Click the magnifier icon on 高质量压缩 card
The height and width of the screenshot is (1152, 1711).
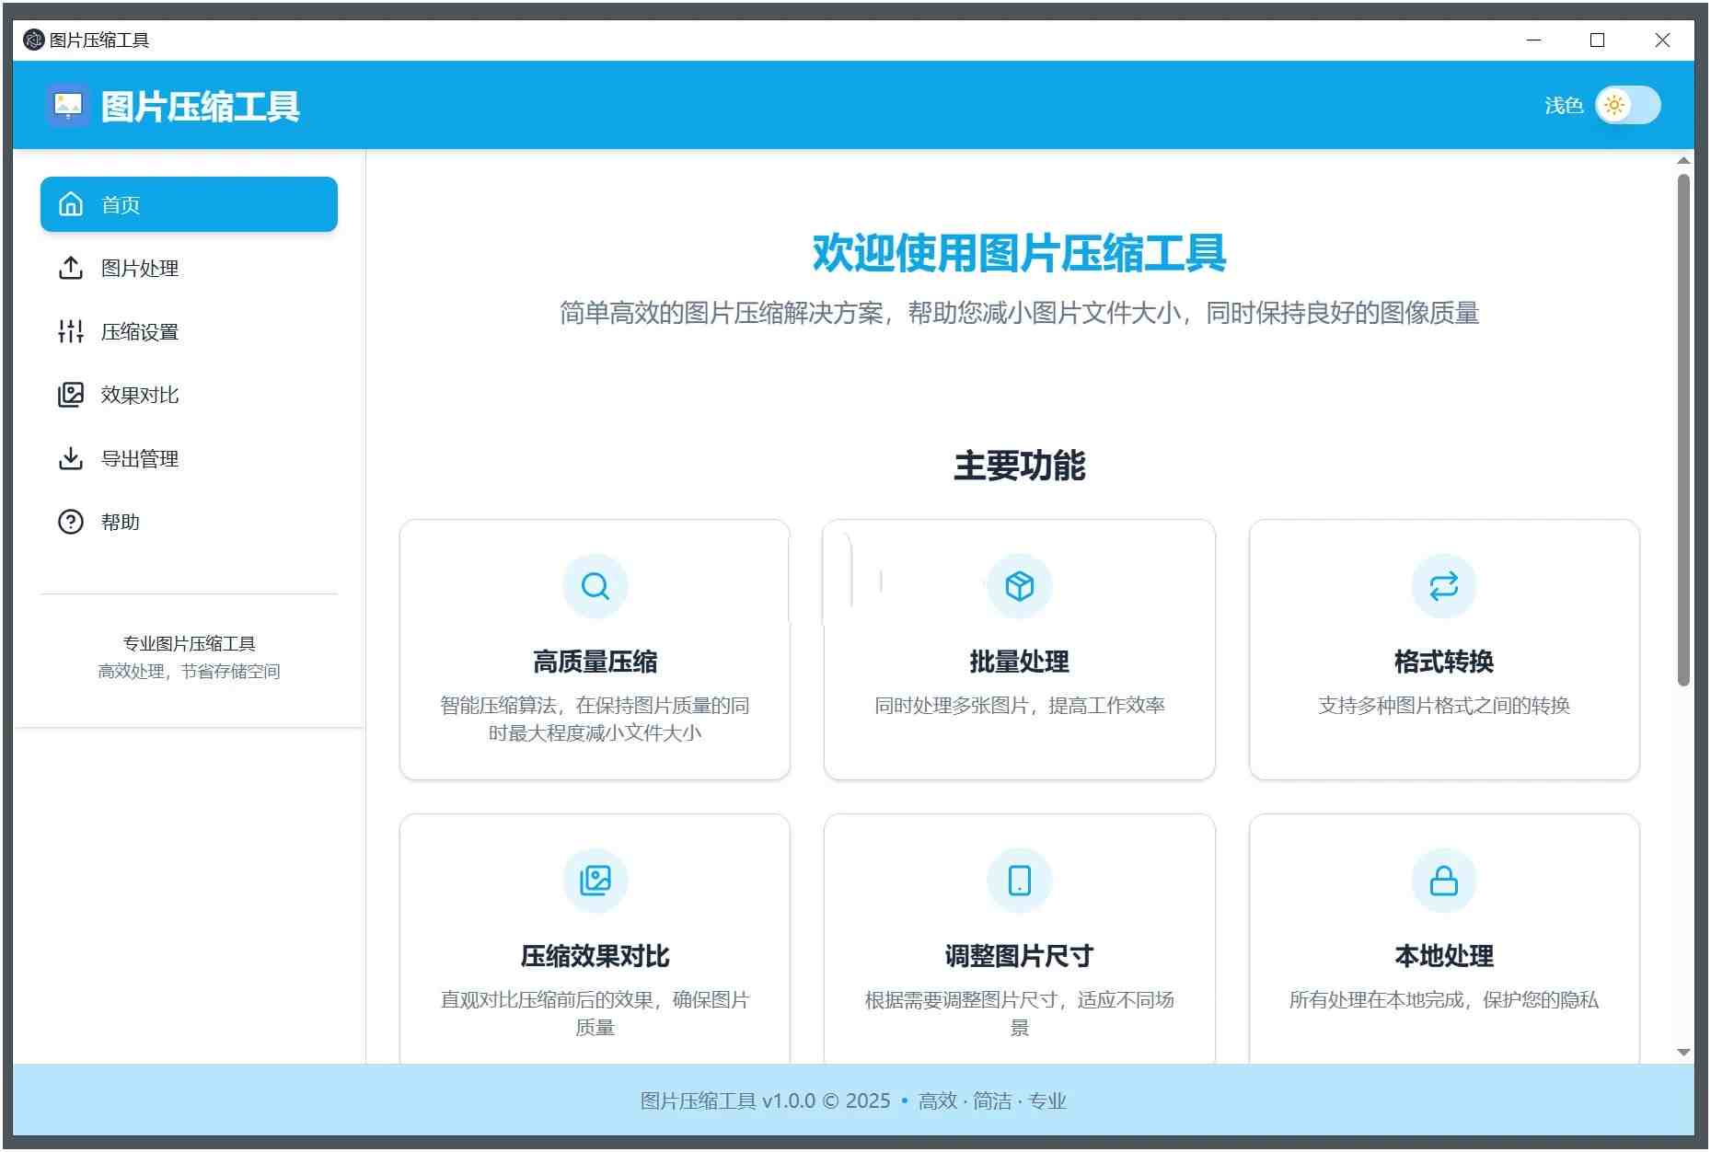(x=595, y=585)
